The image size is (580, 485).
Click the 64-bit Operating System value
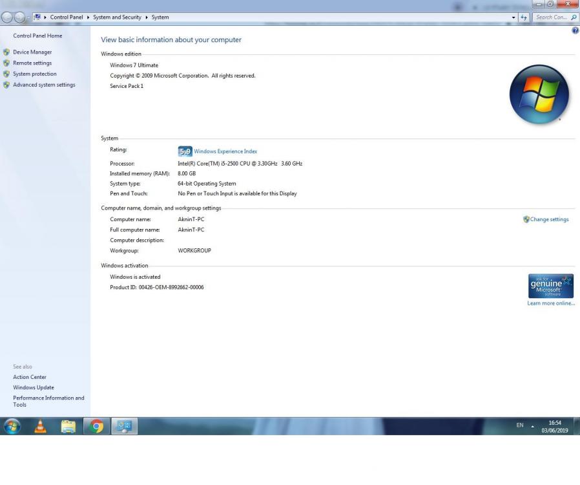click(207, 184)
